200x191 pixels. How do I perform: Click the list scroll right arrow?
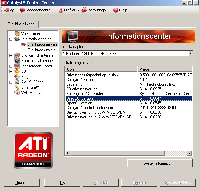(189, 153)
